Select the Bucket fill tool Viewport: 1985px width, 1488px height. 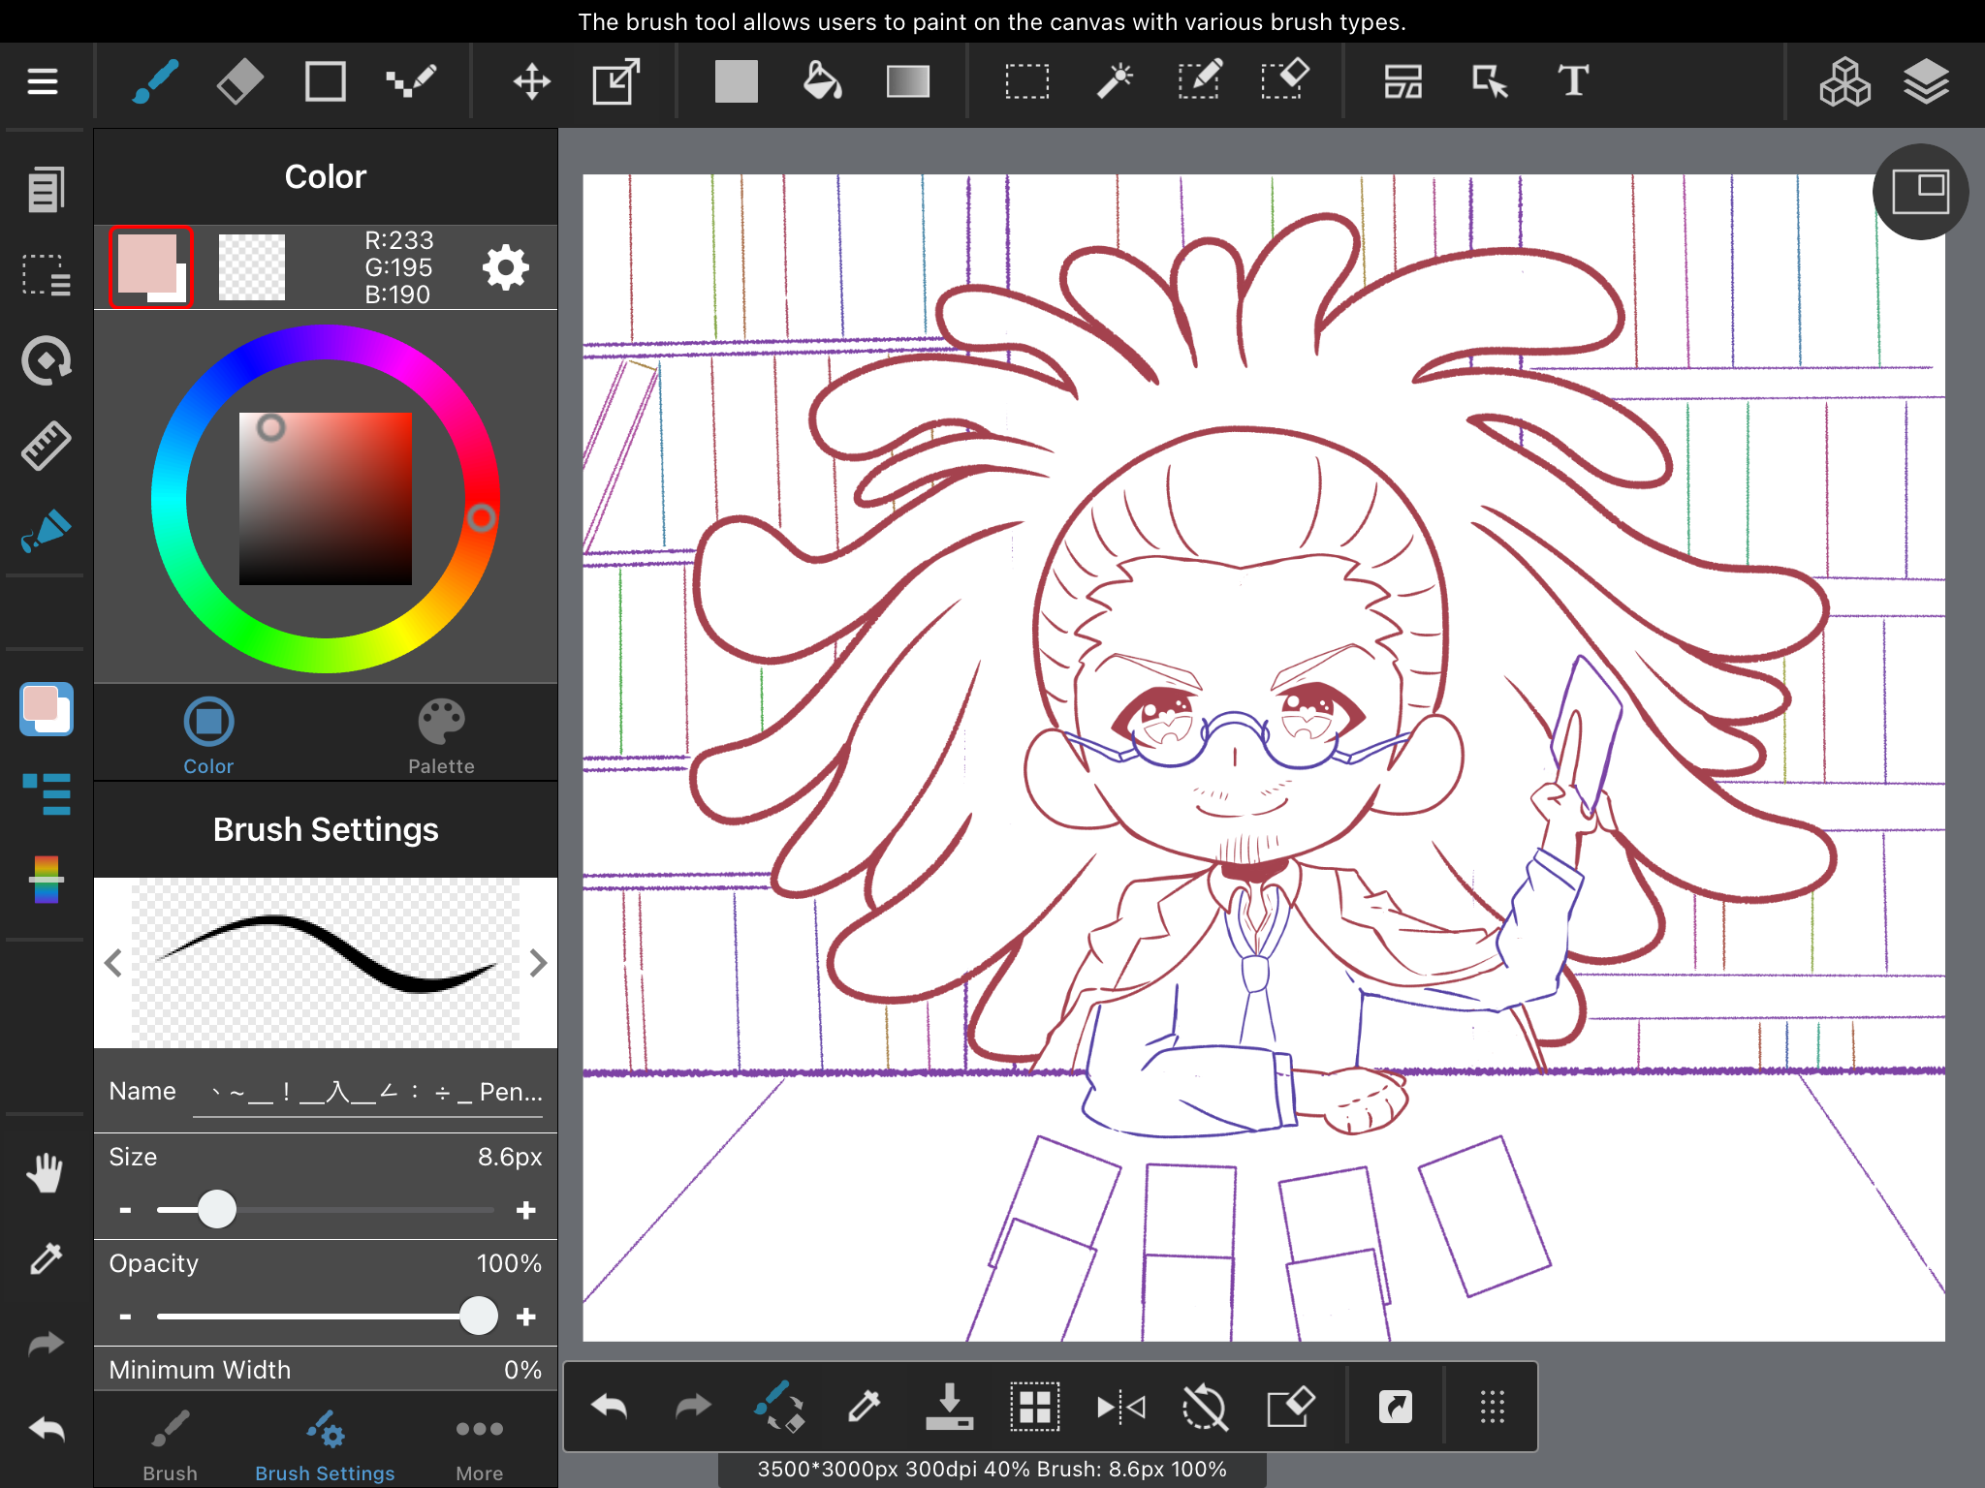[822, 81]
